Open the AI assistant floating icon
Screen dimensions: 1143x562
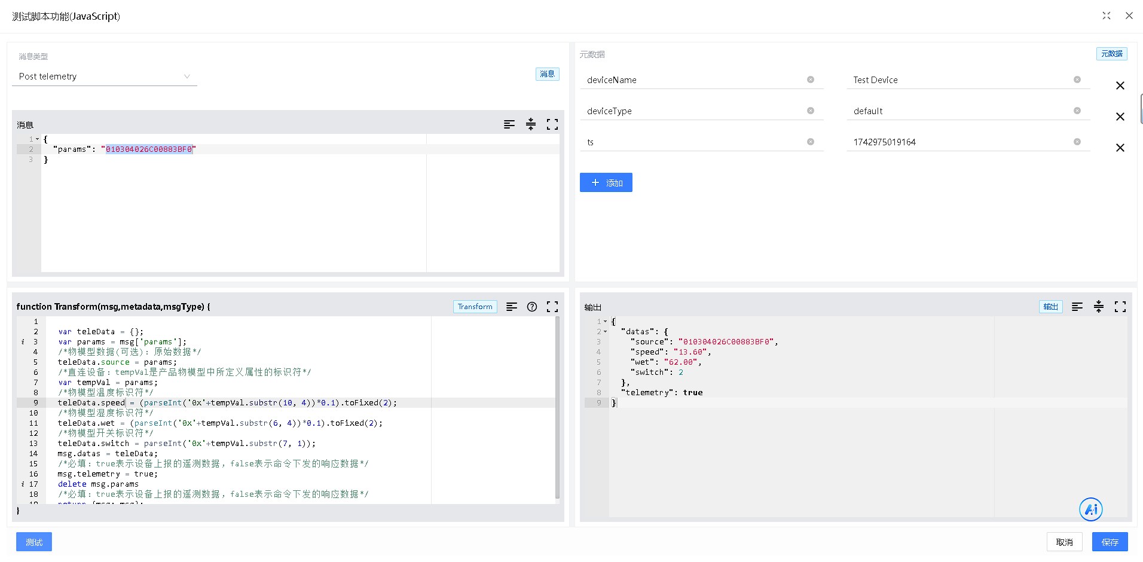[x=1090, y=509]
